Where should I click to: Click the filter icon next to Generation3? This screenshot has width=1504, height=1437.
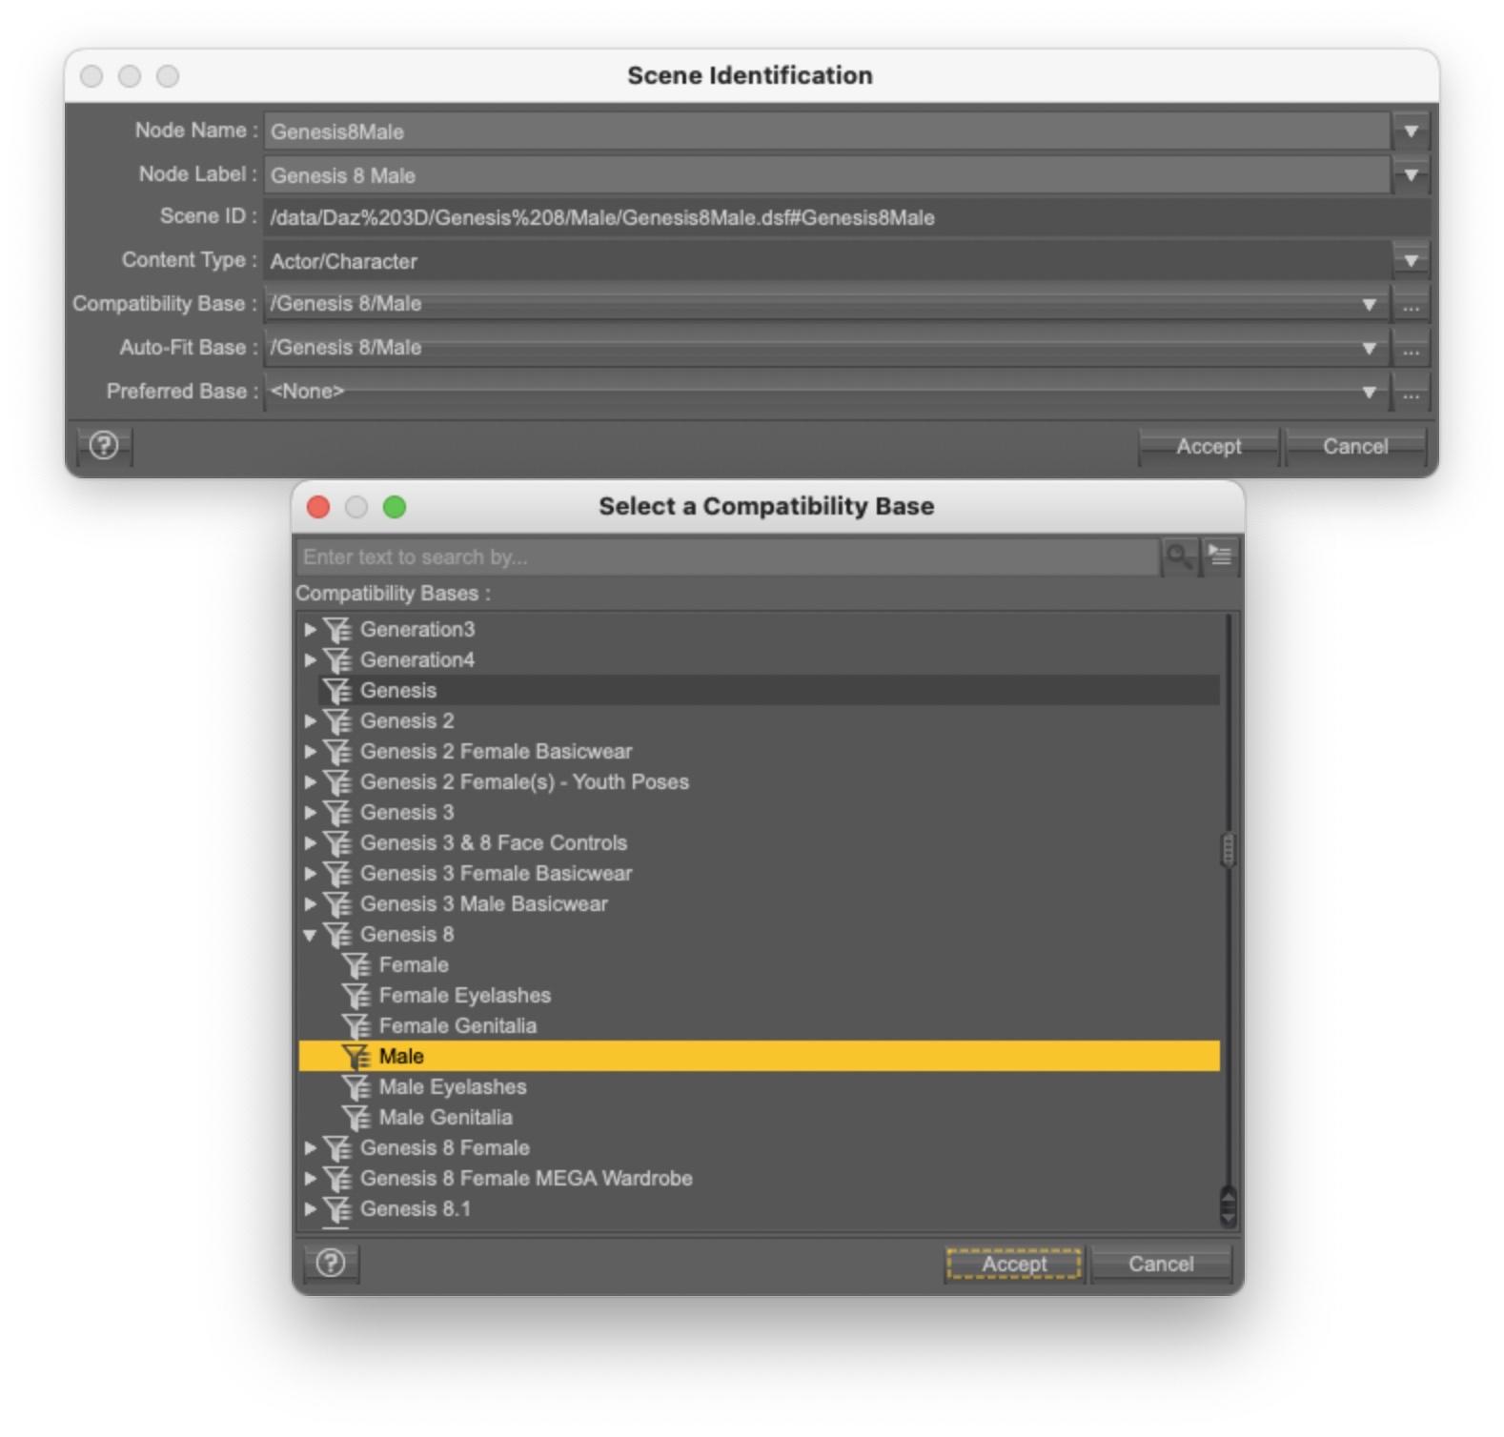[x=337, y=630]
